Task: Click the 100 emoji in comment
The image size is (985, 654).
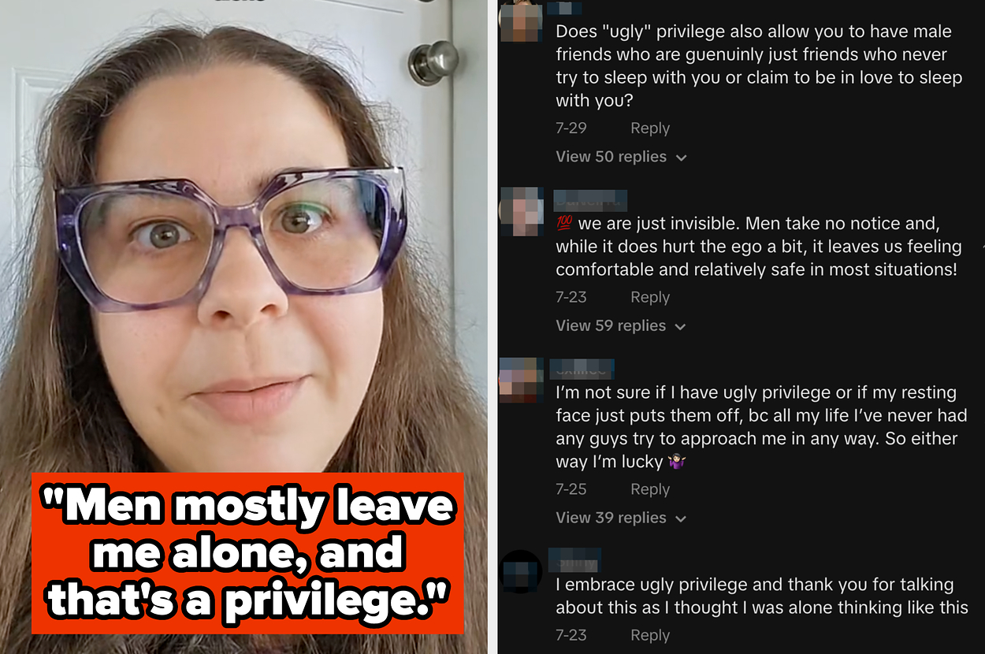Action: coord(563,225)
